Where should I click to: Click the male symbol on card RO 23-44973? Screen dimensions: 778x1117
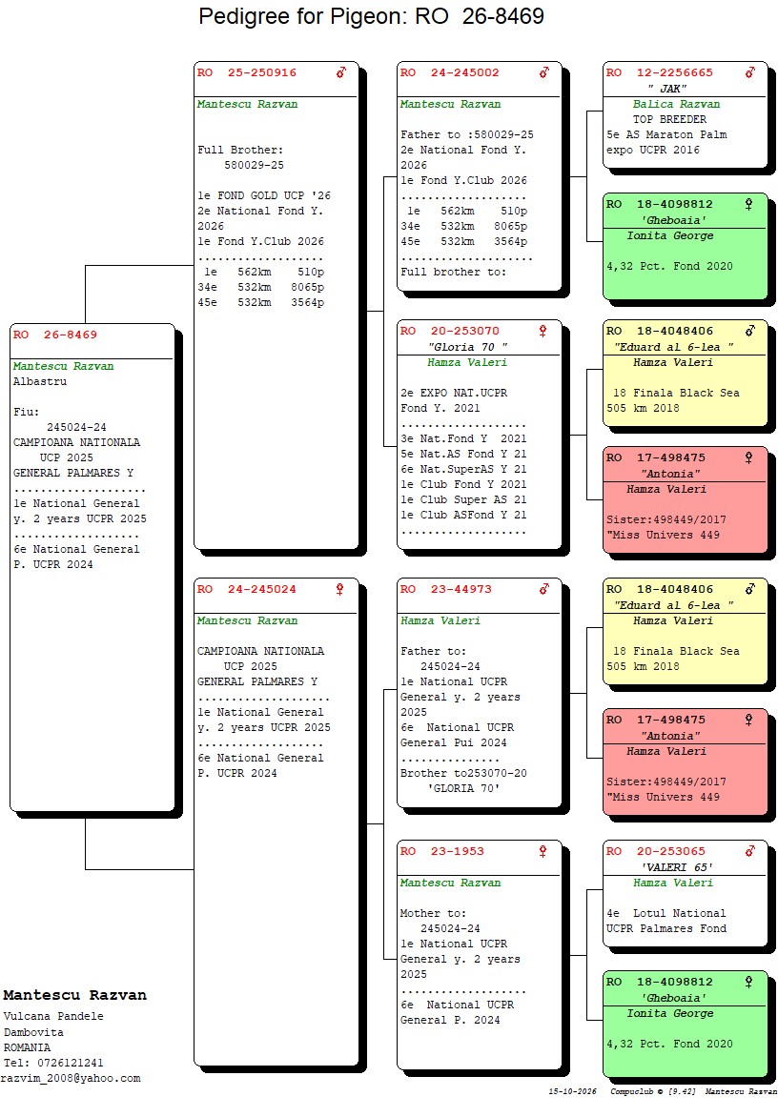click(544, 589)
